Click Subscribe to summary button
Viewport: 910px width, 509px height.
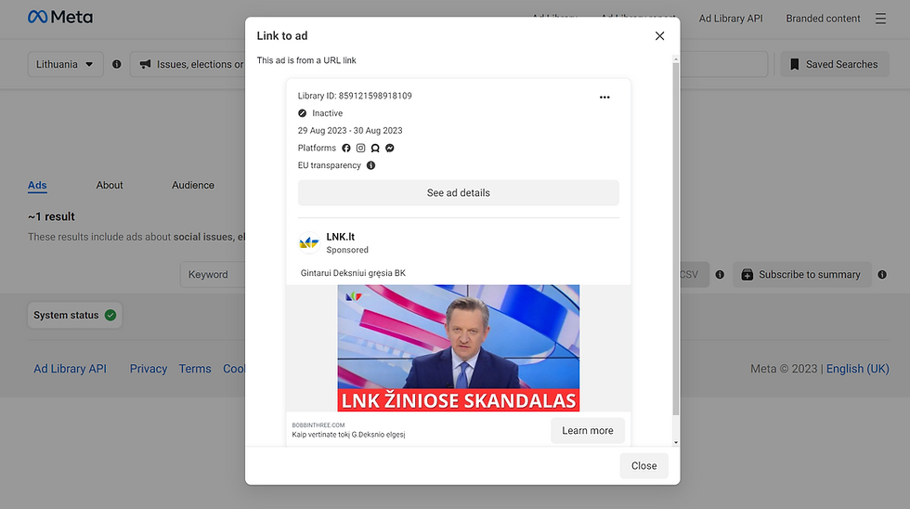pyautogui.click(x=802, y=275)
